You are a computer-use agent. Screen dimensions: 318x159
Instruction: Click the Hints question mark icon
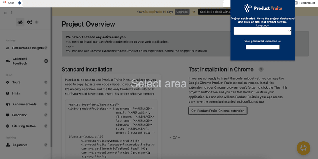(8, 93)
